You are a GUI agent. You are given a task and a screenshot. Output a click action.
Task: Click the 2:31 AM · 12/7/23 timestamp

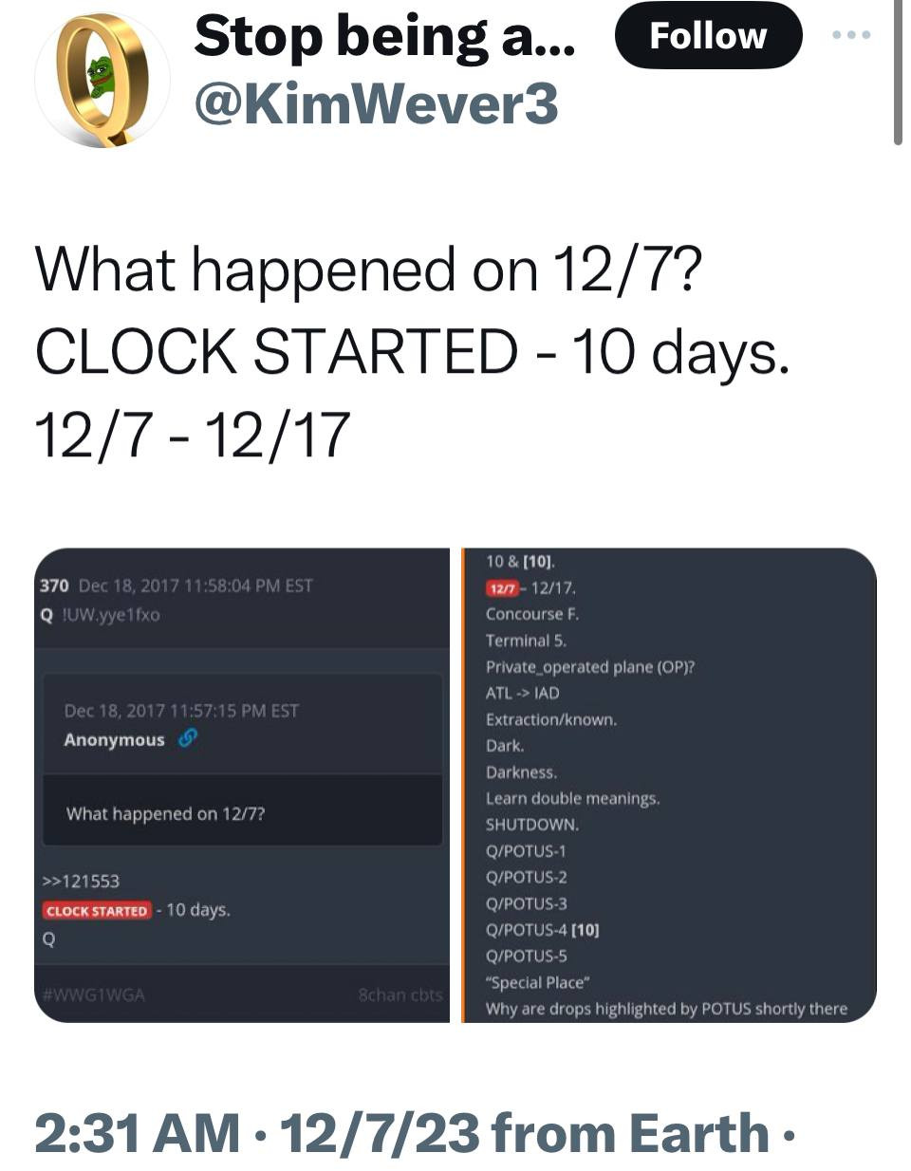(258, 1133)
